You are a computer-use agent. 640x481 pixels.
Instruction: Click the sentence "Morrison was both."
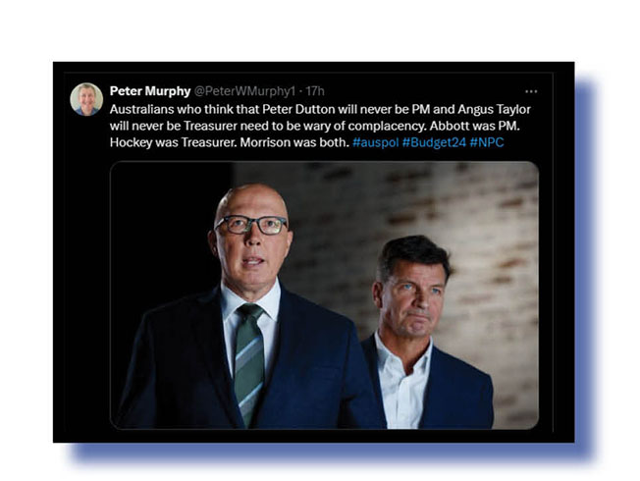tap(294, 142)
